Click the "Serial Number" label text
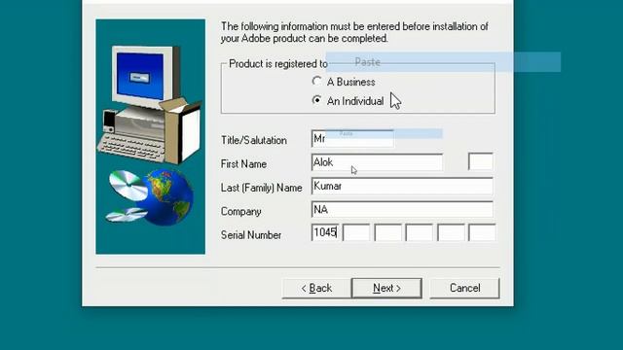 click(x=251, y=235)
